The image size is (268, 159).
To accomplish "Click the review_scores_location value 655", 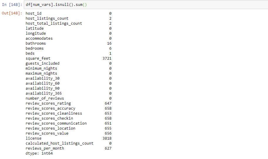I will point(108,128).
